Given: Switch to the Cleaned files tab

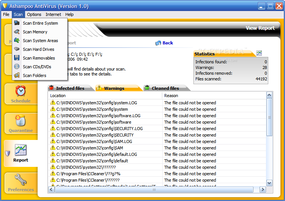Looking at the screenshot, I should [x=166, y=88].
